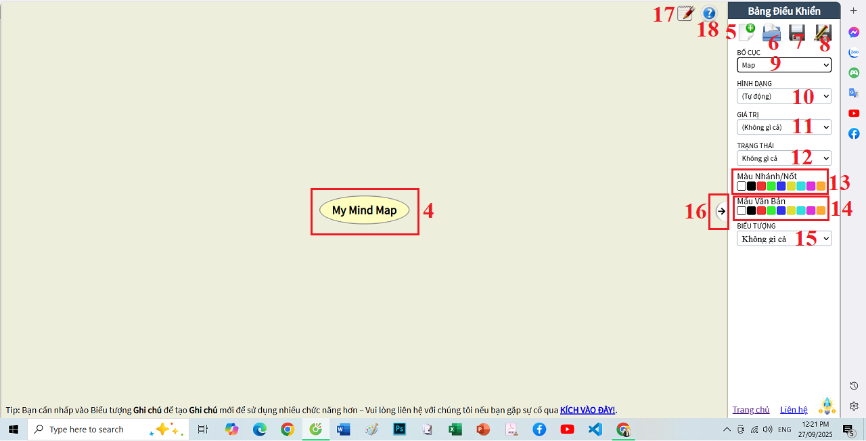Launch Microsoft Word from the taskbar

coord(343,429)
